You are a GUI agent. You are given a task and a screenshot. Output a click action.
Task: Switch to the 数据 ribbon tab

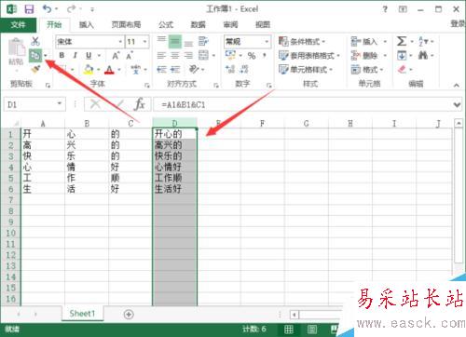(x=199, y=24)
